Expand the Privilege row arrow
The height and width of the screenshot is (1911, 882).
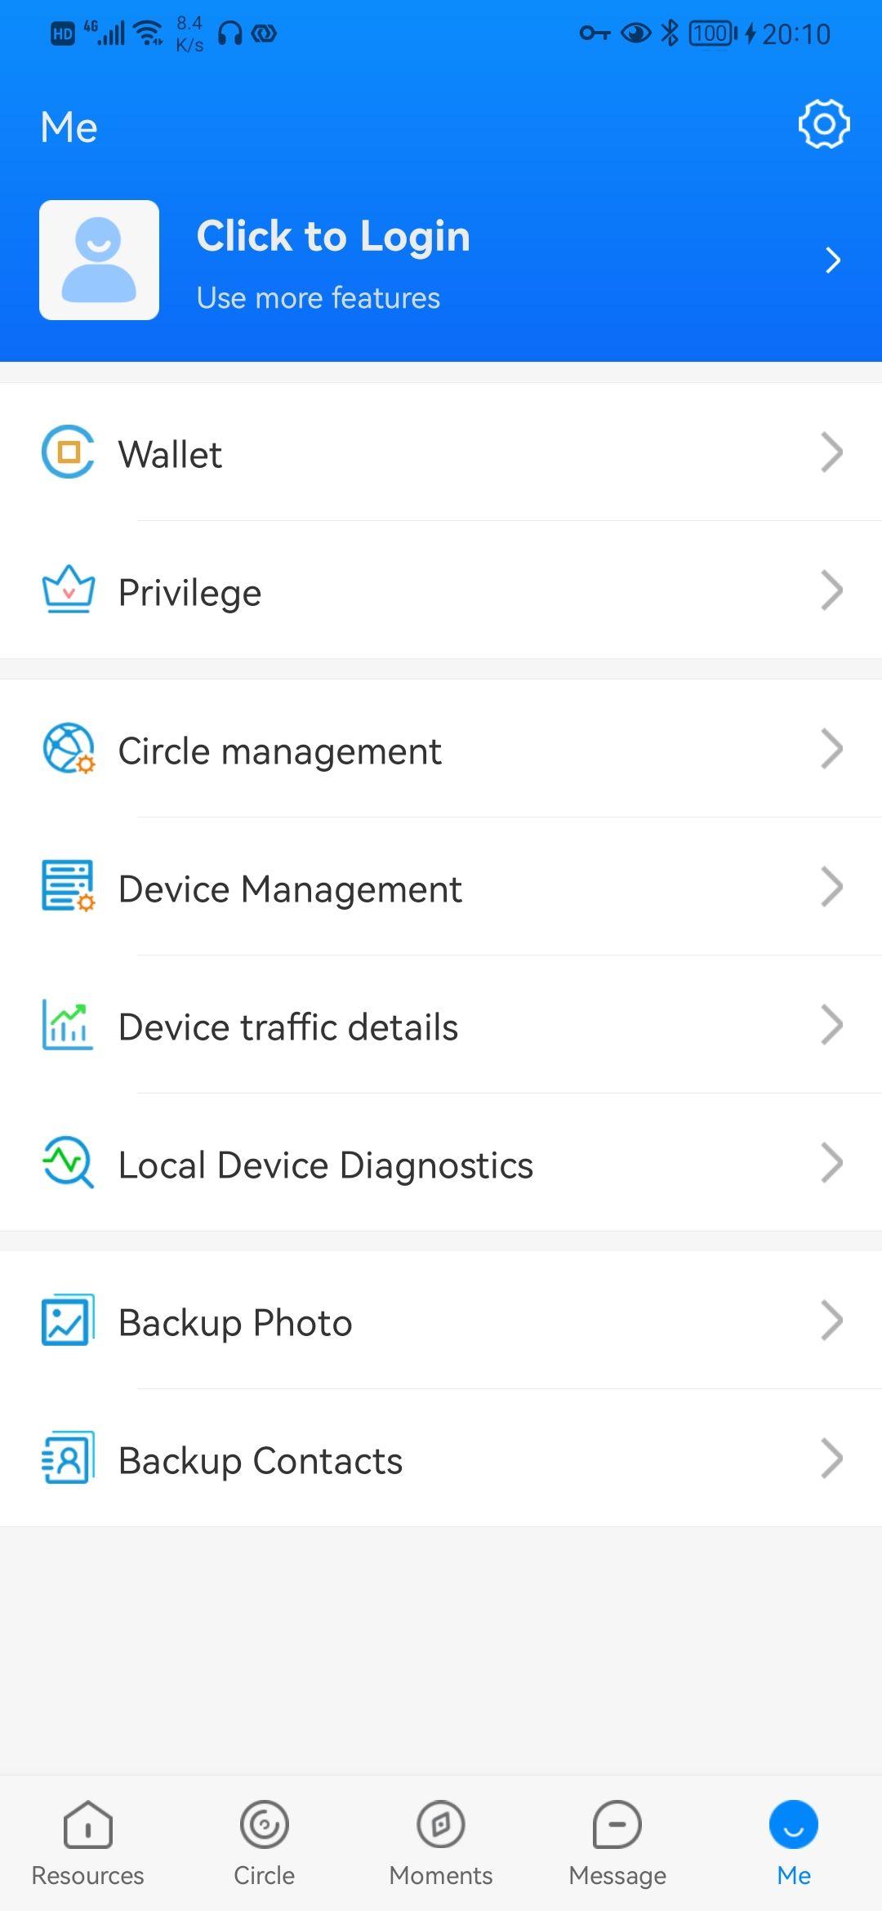tap(831, 590)
